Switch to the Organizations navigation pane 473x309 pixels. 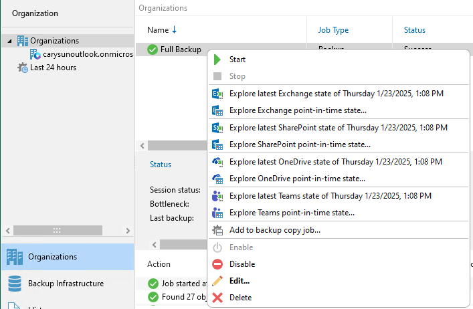click(52, 257)
